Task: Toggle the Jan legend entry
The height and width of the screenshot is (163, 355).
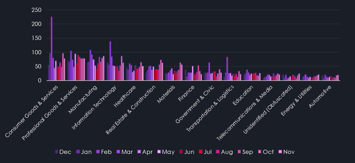Action: (84, 152)
